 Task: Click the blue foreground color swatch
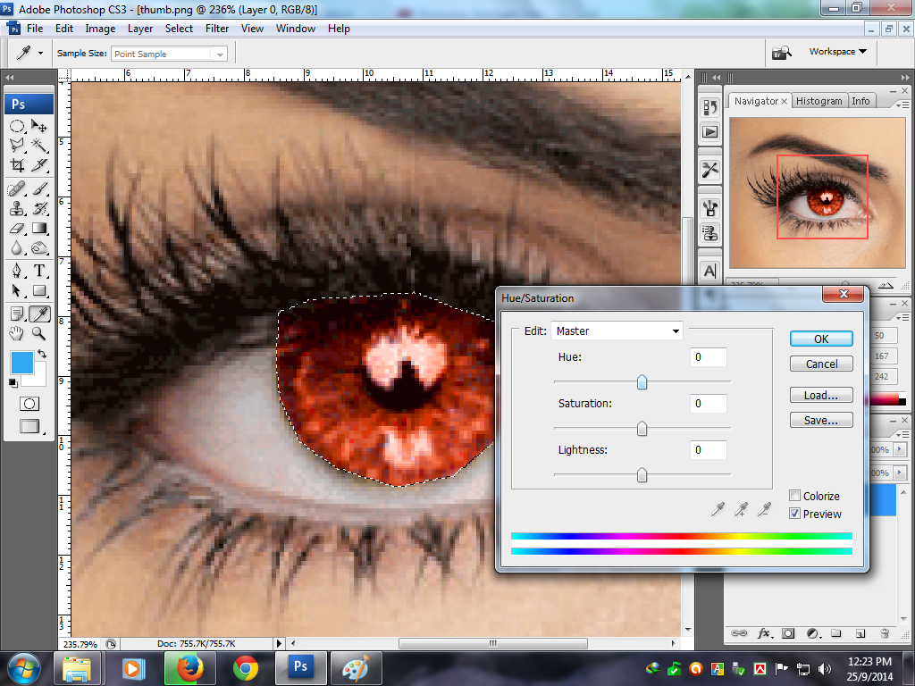(21, 362)
